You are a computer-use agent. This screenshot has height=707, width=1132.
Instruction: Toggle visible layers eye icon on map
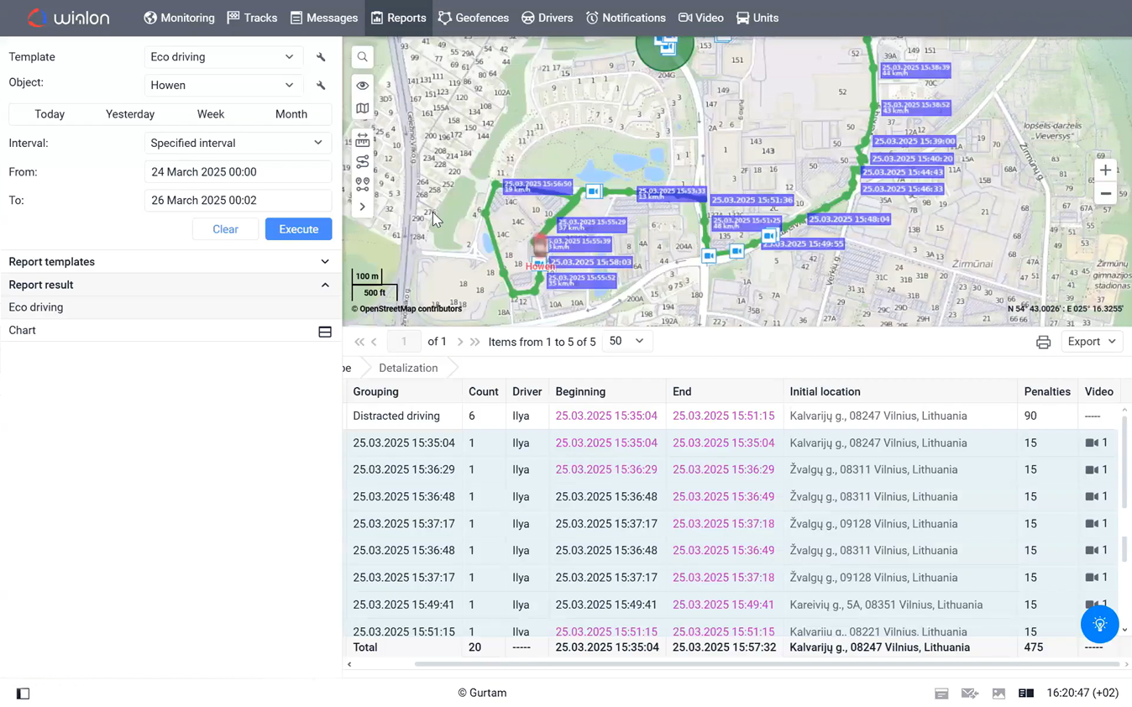[x=362, y=86]
